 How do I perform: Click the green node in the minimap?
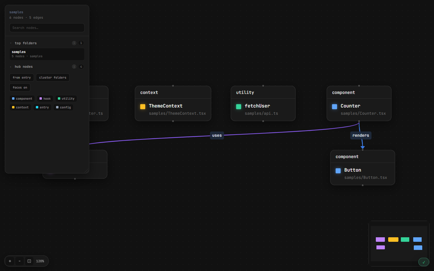(405, 240)
